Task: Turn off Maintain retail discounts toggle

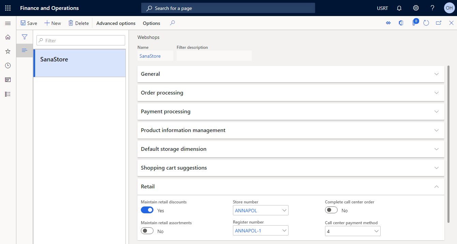Action: click(147, 210)
